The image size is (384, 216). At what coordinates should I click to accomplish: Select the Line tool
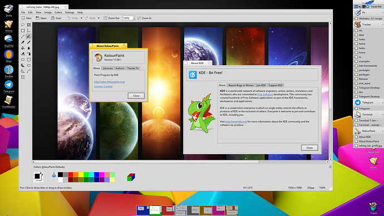[23, 37]
